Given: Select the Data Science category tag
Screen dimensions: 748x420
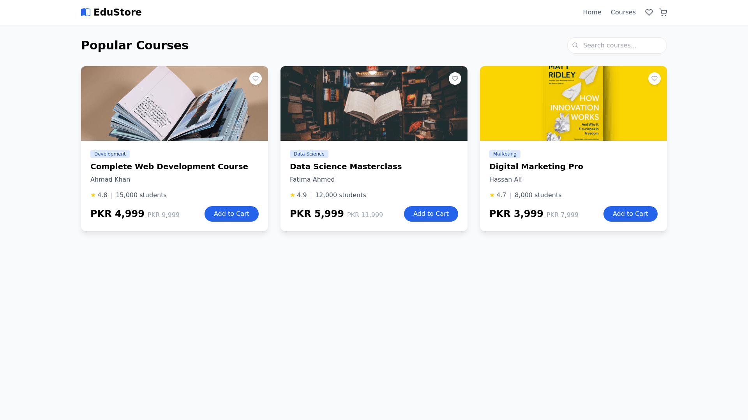Looking at the screenshot, I should [x=309, y=154].
